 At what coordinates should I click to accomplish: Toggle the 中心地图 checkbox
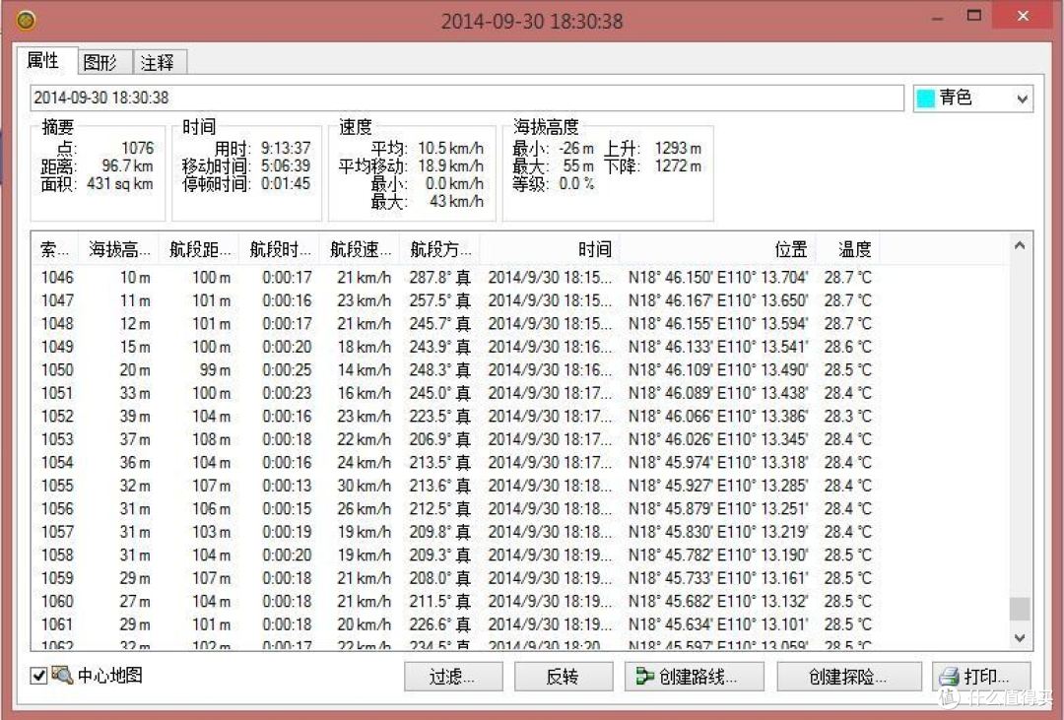(x=38, y=676)
